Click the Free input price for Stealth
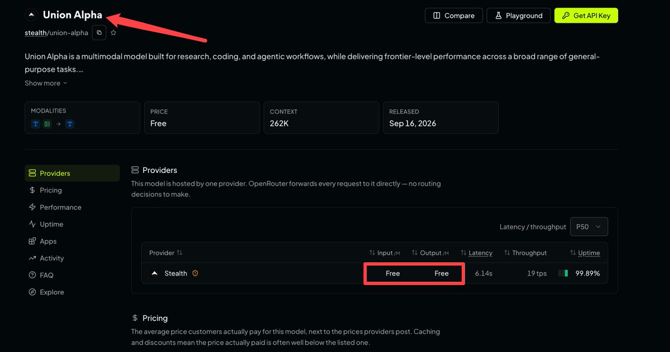 pos(393,273)
